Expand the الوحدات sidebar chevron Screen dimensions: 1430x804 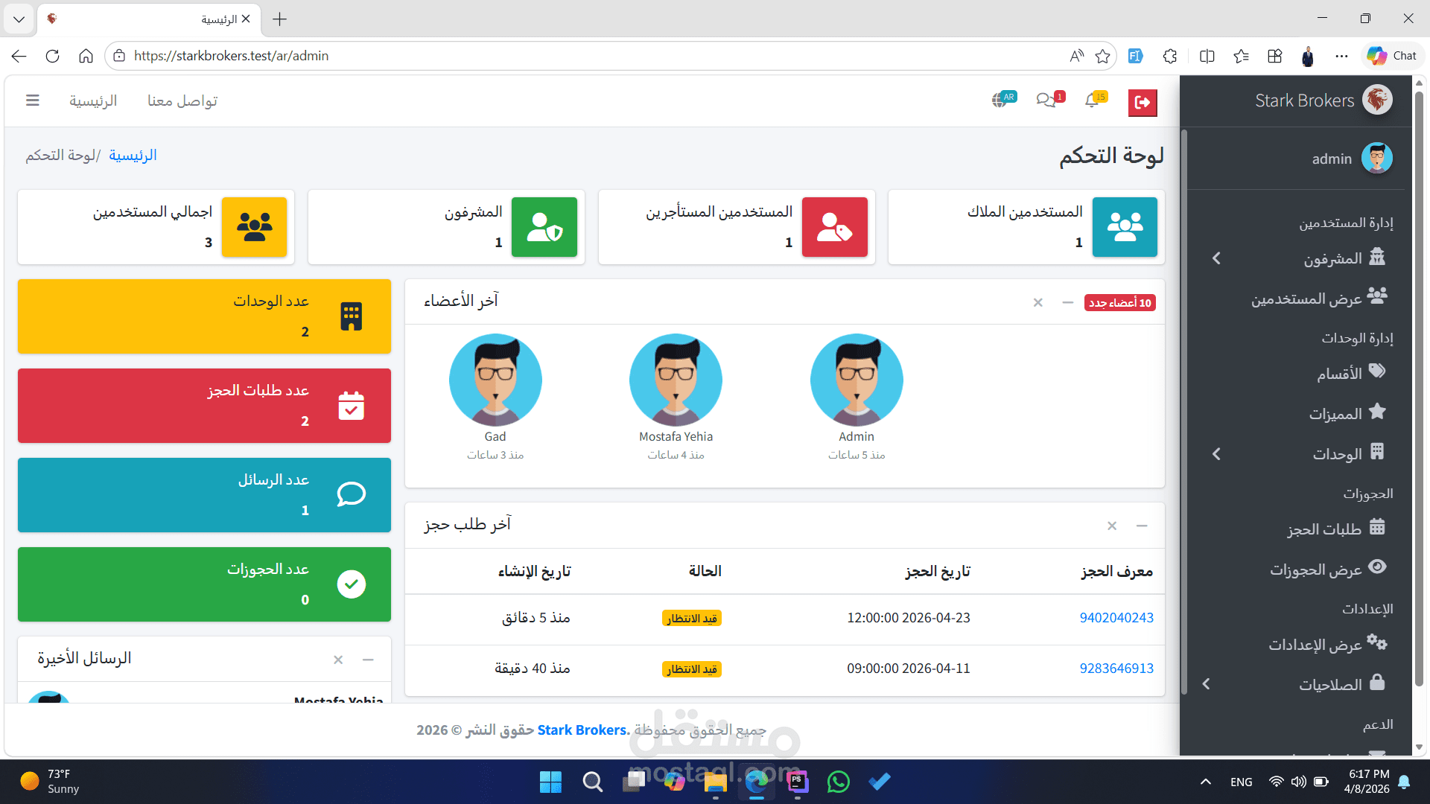[1217, 453]
